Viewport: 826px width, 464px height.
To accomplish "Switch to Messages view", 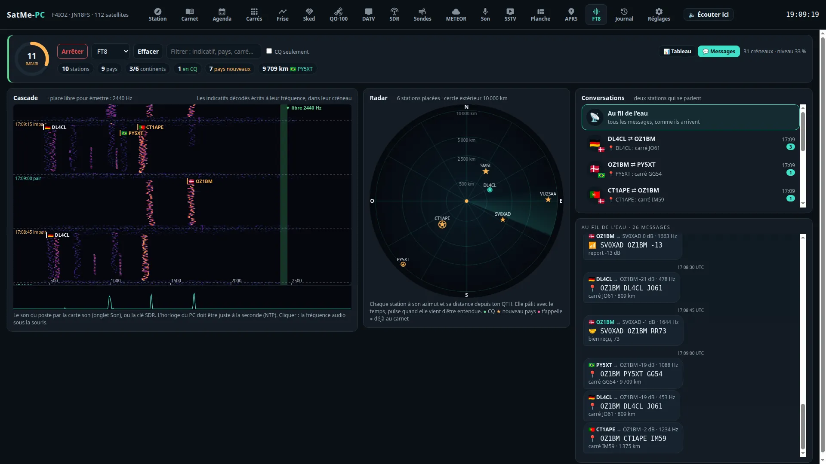I will pyautogui.click(x=718, y=52).
